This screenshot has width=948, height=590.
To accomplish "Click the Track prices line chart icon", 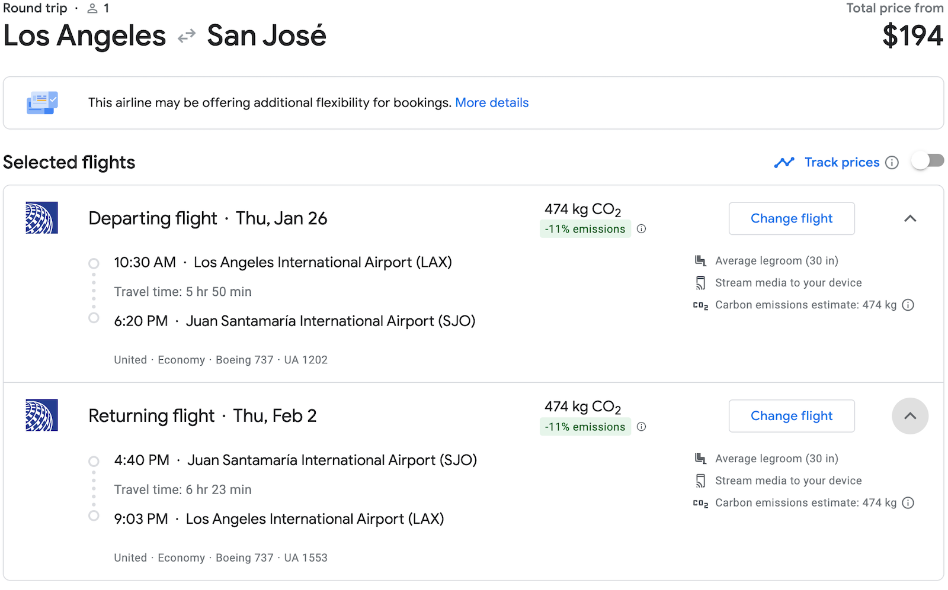I will coord(784,162).
